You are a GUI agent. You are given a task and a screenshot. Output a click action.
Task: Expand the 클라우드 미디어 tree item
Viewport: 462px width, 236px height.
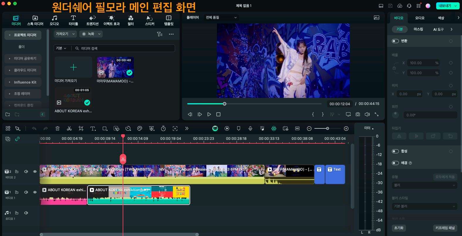23,70
